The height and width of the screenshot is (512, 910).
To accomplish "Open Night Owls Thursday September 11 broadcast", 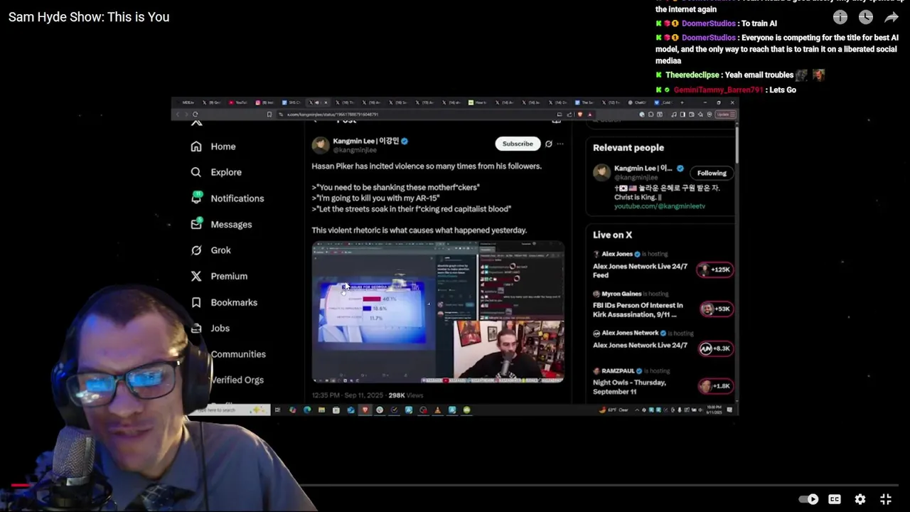I will (x=629, y=387).
